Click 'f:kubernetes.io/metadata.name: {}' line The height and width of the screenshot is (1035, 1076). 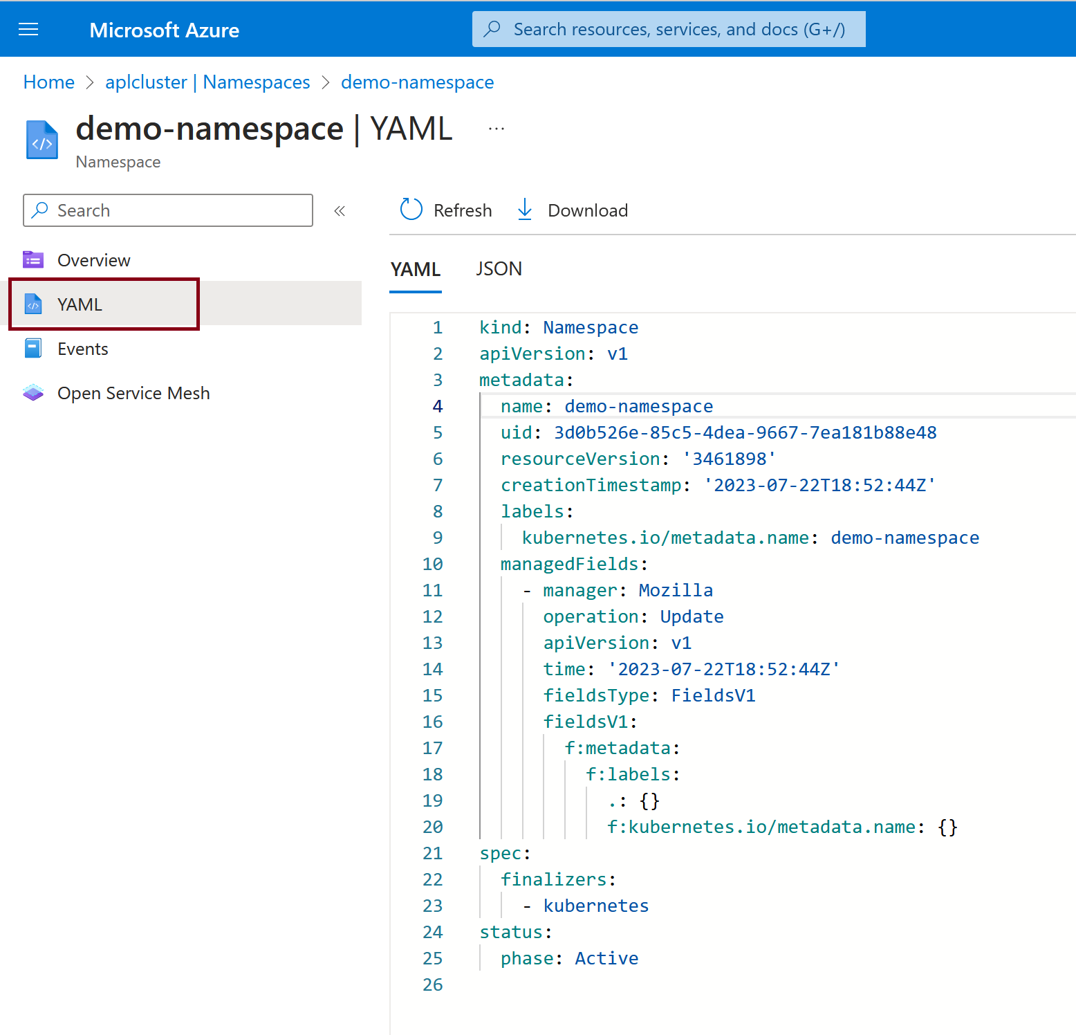(783, 827)
